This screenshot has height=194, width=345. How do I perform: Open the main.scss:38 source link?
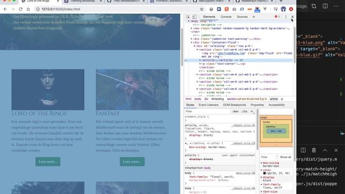tap(245, 173)
